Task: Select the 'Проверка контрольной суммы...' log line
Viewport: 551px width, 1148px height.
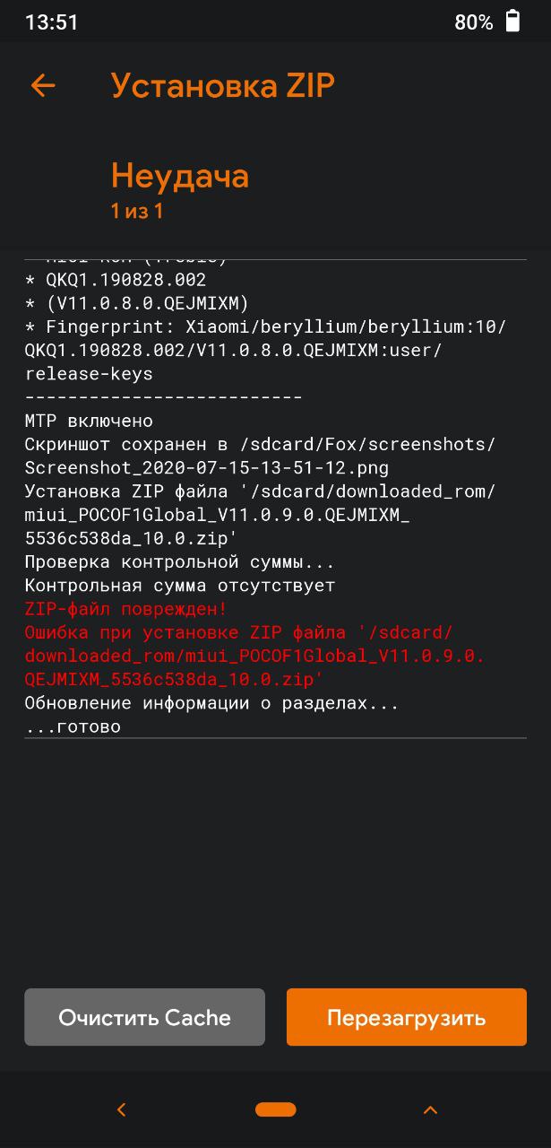Action: point(179,562)
